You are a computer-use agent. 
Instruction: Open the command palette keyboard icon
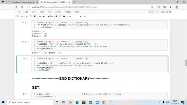(x=85, y=16)
